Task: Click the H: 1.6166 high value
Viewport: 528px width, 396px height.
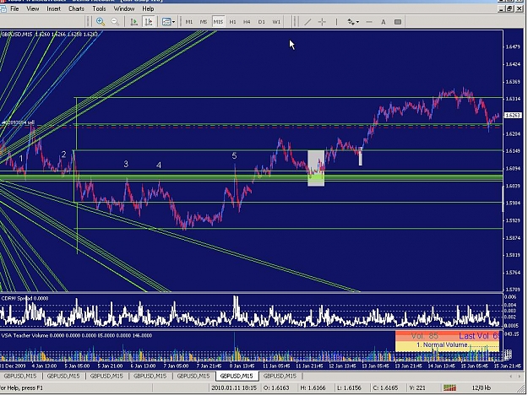Action: pyautogui.click(x=313, y=388)
